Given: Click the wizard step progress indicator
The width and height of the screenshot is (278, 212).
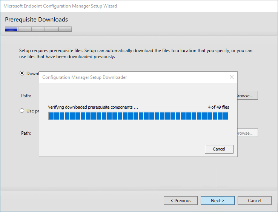Looking at the screenshot, I should [38, 29].
